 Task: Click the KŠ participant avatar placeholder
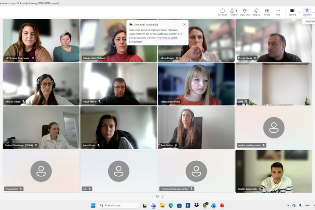coord(119,171)
